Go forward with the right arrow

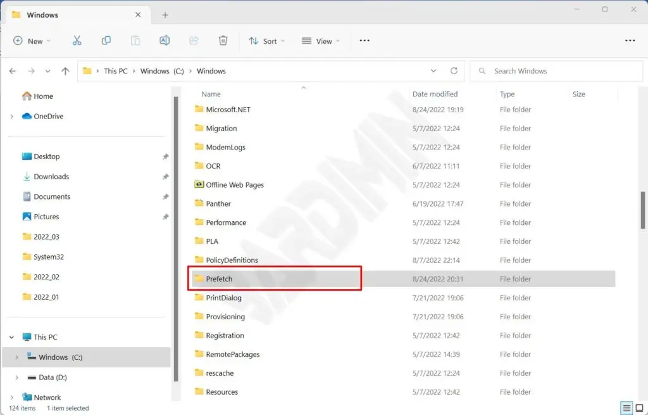click(x=31, y=71)
